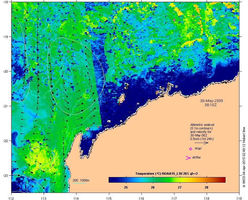This screenshot has height=200, width=248.
Task: Click the oval island near 115.4°E offshore
Action: pos(121,98)
